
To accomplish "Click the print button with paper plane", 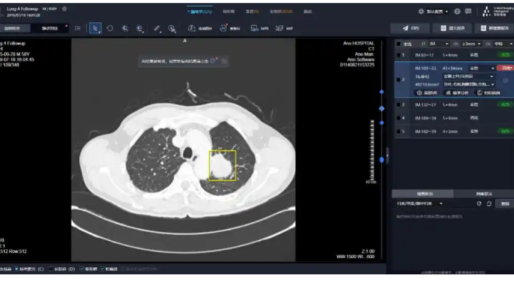I will [411, 28].
